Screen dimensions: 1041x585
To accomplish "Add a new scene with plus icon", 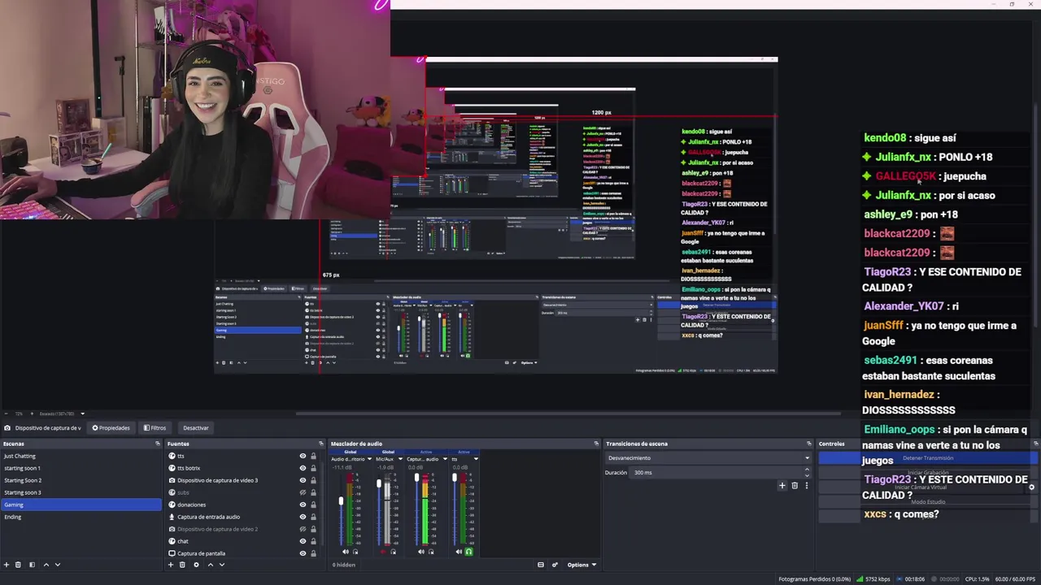I will pos(7,565).
